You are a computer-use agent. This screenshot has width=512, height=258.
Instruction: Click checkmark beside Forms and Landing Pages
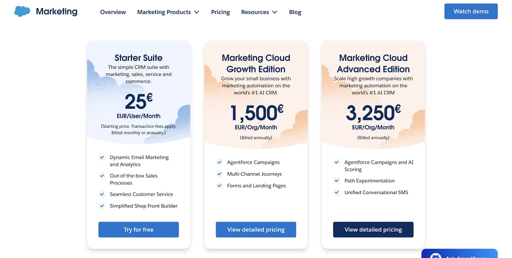[x=219, y=186]
